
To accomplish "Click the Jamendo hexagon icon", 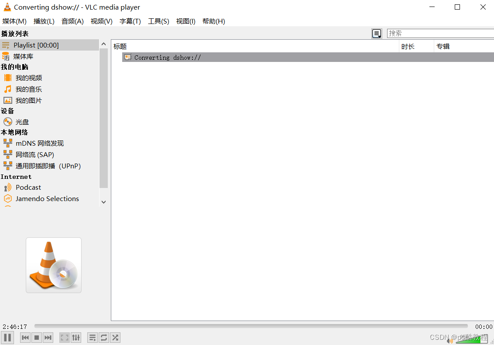I will 8,198.
